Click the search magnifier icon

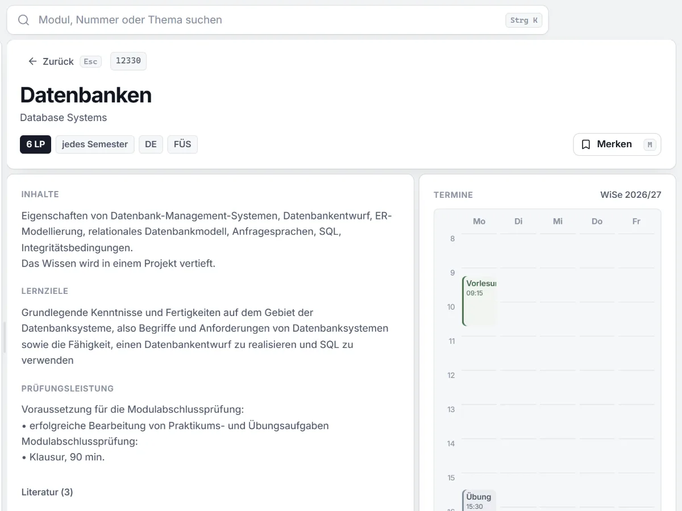point(23,20)
